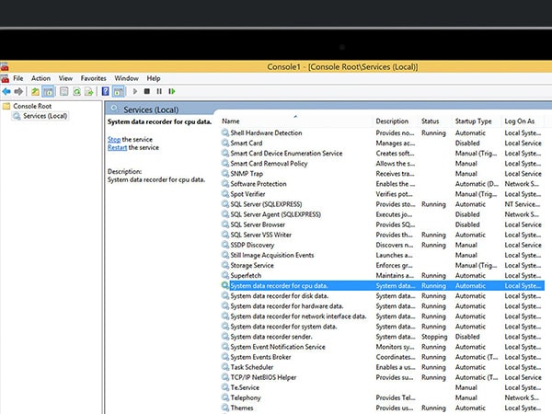Toggle the Show/Hide Action Pane icon

(x=119, y=91)
